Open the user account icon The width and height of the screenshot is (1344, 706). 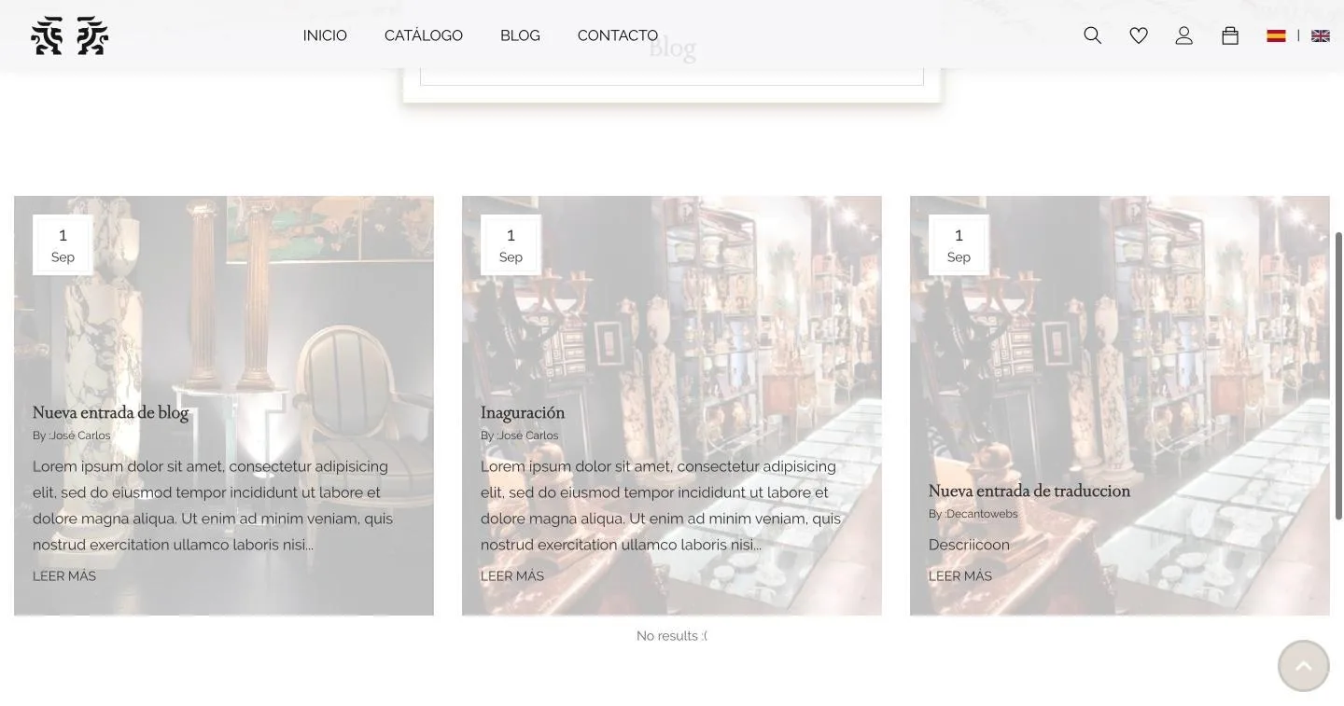pos(1183,35)
